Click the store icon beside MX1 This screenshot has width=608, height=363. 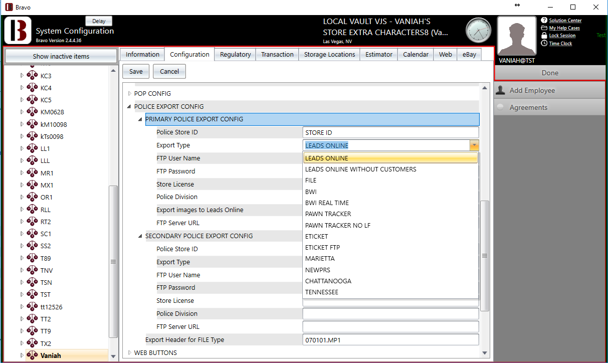pyautogui.click(x=33, y=185)
